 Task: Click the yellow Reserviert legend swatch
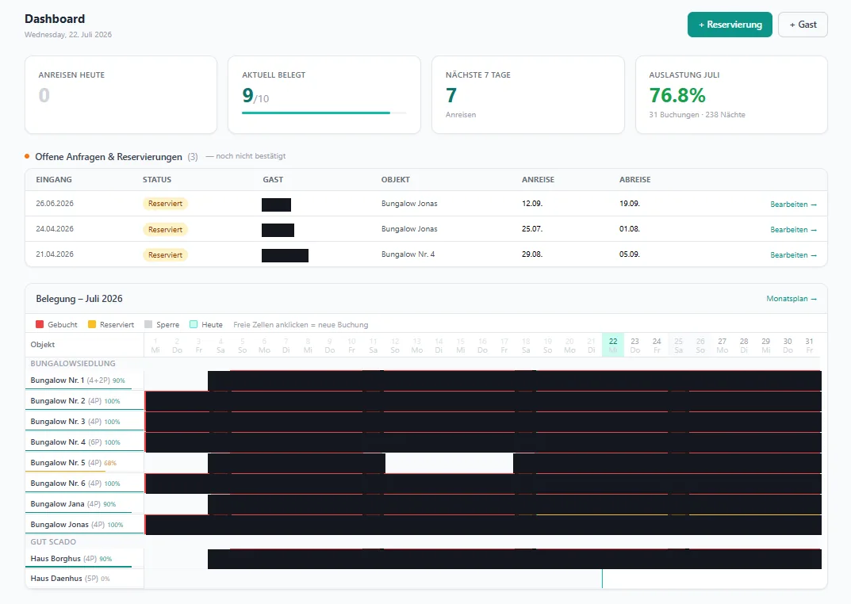(92, 324)
